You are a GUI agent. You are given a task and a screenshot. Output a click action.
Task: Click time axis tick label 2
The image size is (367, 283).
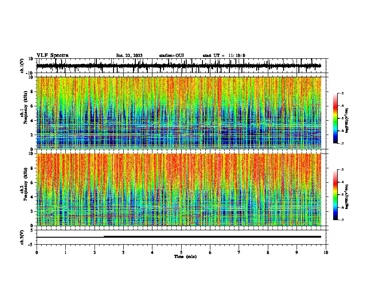click(x=95, y=252)
